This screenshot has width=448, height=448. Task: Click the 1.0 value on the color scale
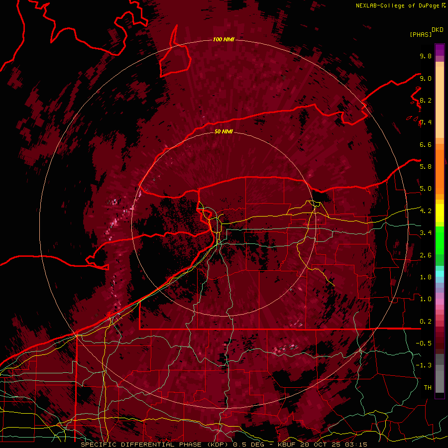tap(426, 299)
